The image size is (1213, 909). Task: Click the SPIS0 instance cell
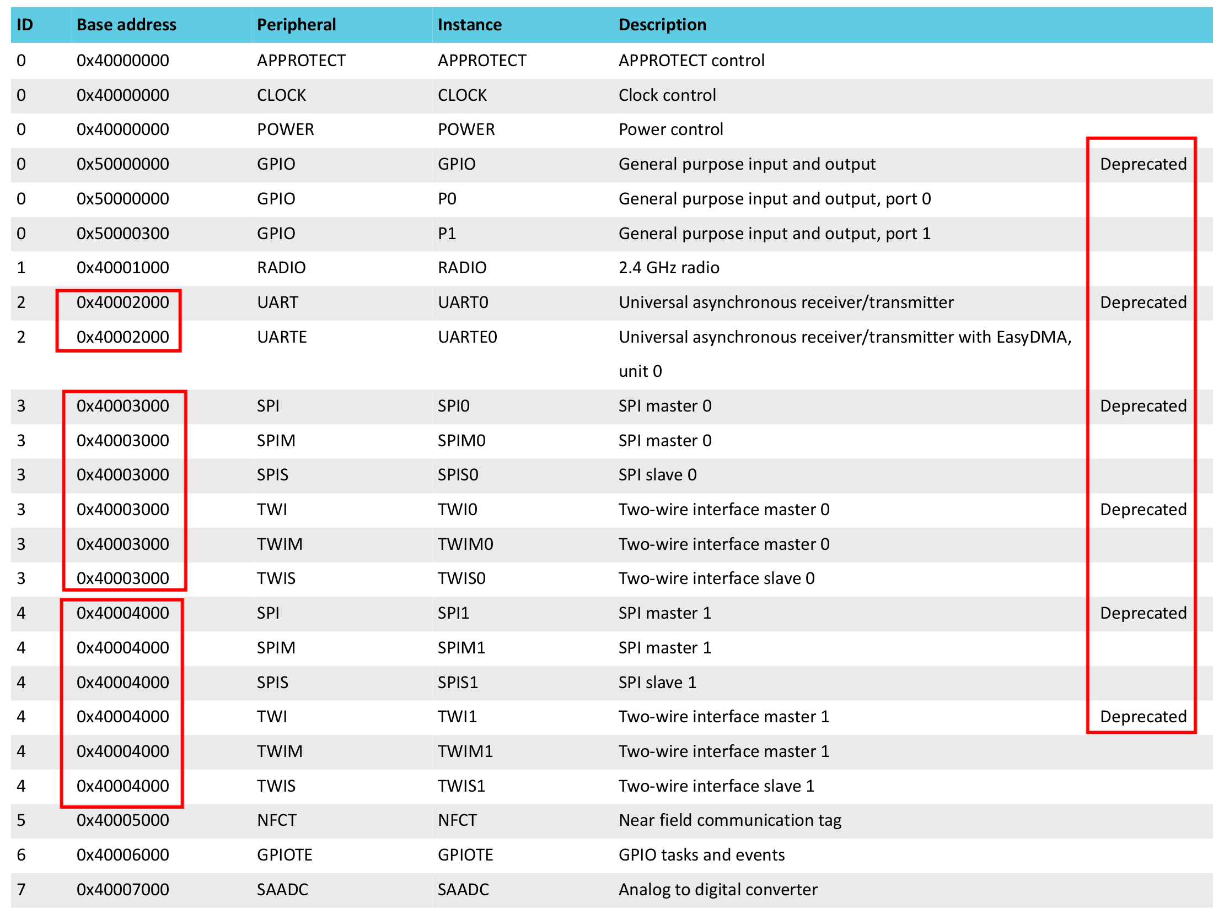458,474
